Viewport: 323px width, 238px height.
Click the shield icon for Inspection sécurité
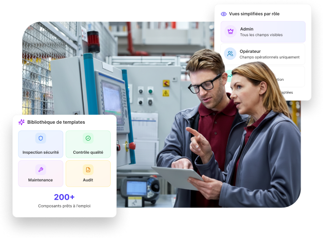coord(40,138)
